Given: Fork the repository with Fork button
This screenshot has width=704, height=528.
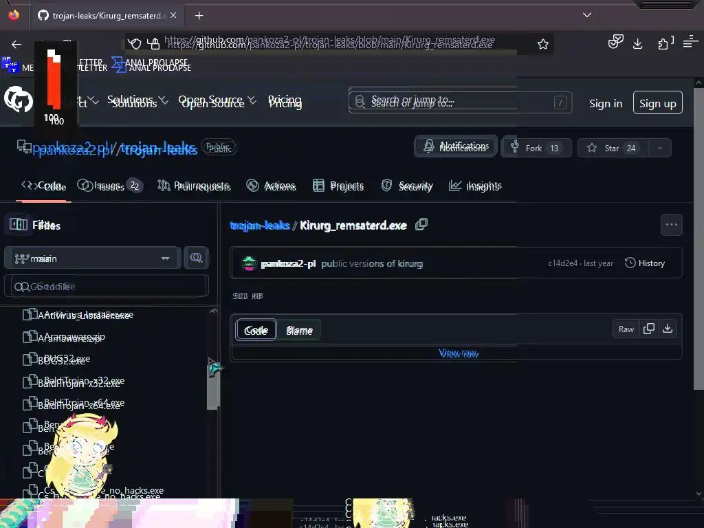Looking at the screenshot, I should click(x=537, y=148).
